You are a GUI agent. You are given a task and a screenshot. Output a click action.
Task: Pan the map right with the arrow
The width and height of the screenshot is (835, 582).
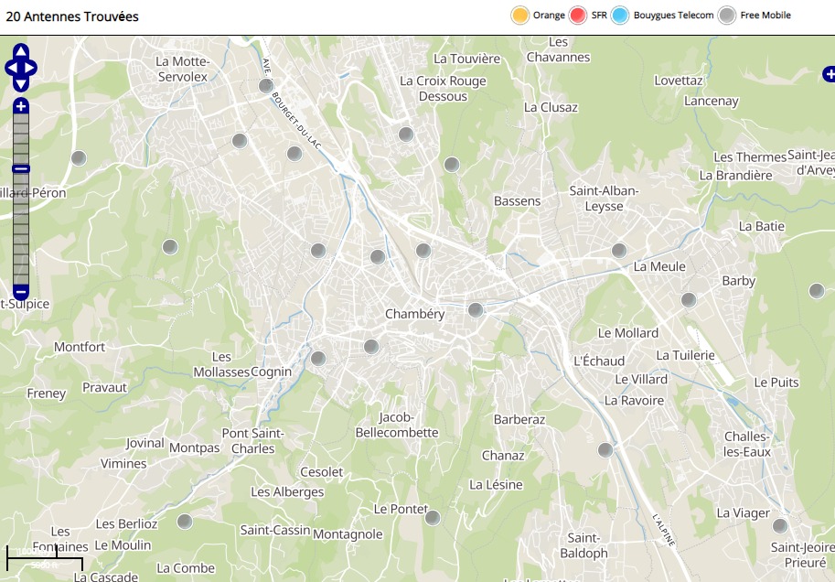pos(31,68)
